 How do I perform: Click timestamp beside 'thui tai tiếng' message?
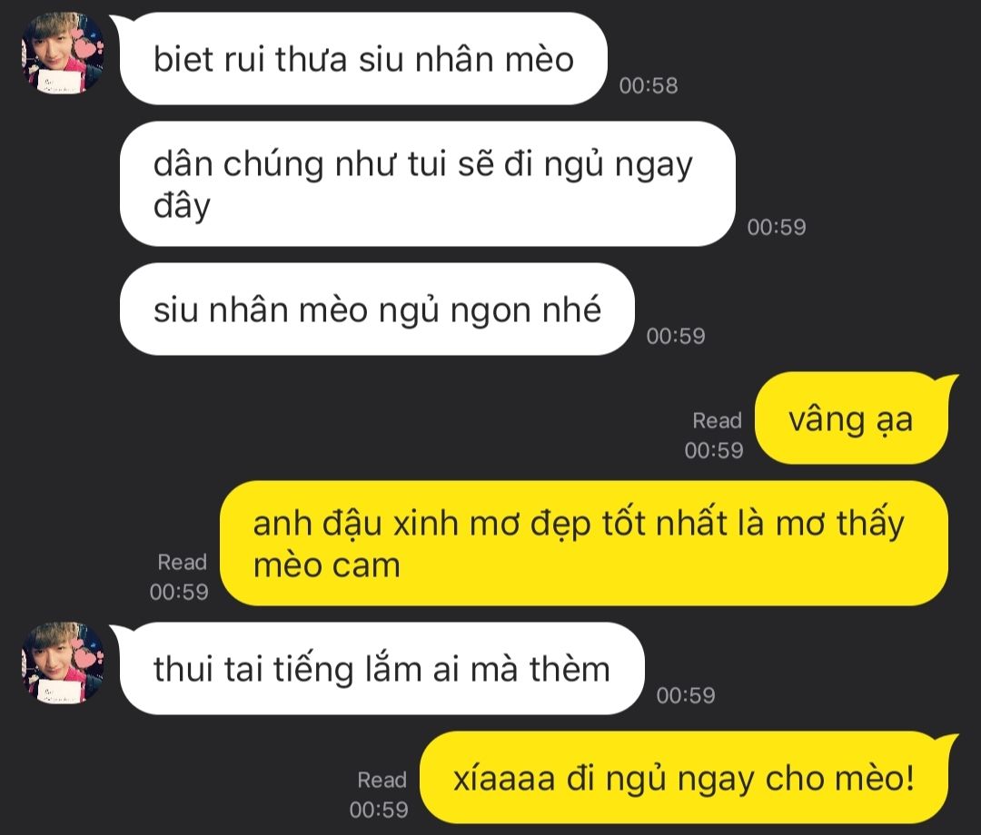pos(686,695)
